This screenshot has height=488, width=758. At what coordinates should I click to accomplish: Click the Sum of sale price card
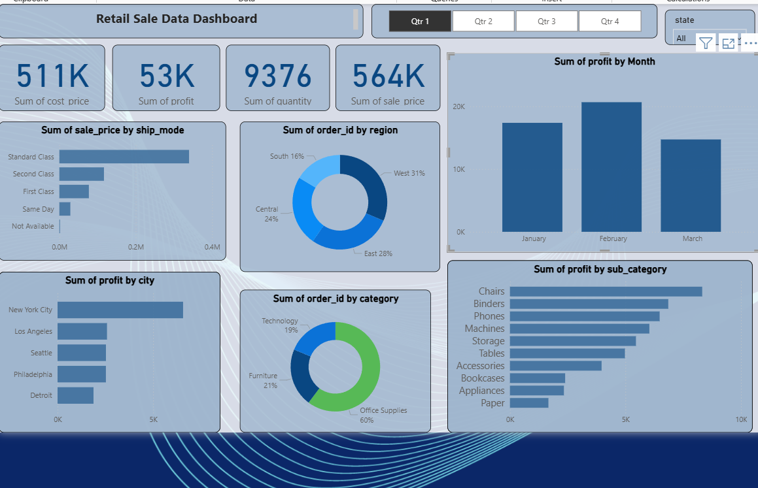pos(388,78)
